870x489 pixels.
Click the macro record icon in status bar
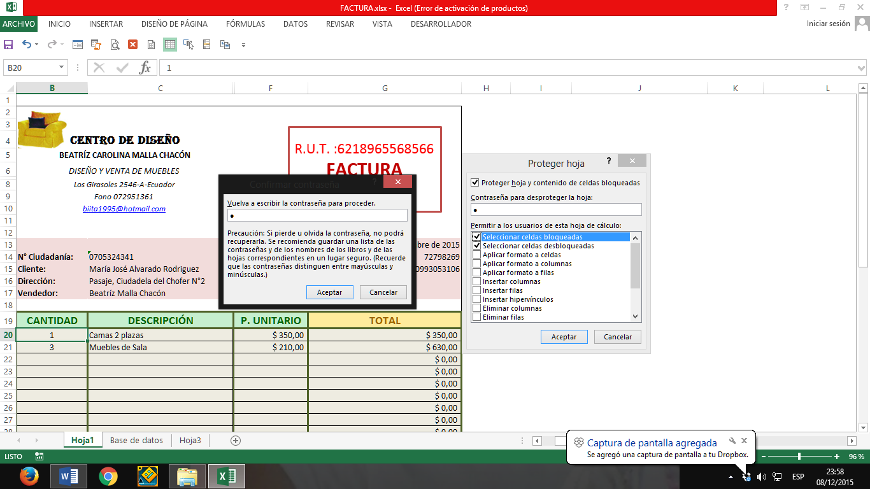[39, 457]
